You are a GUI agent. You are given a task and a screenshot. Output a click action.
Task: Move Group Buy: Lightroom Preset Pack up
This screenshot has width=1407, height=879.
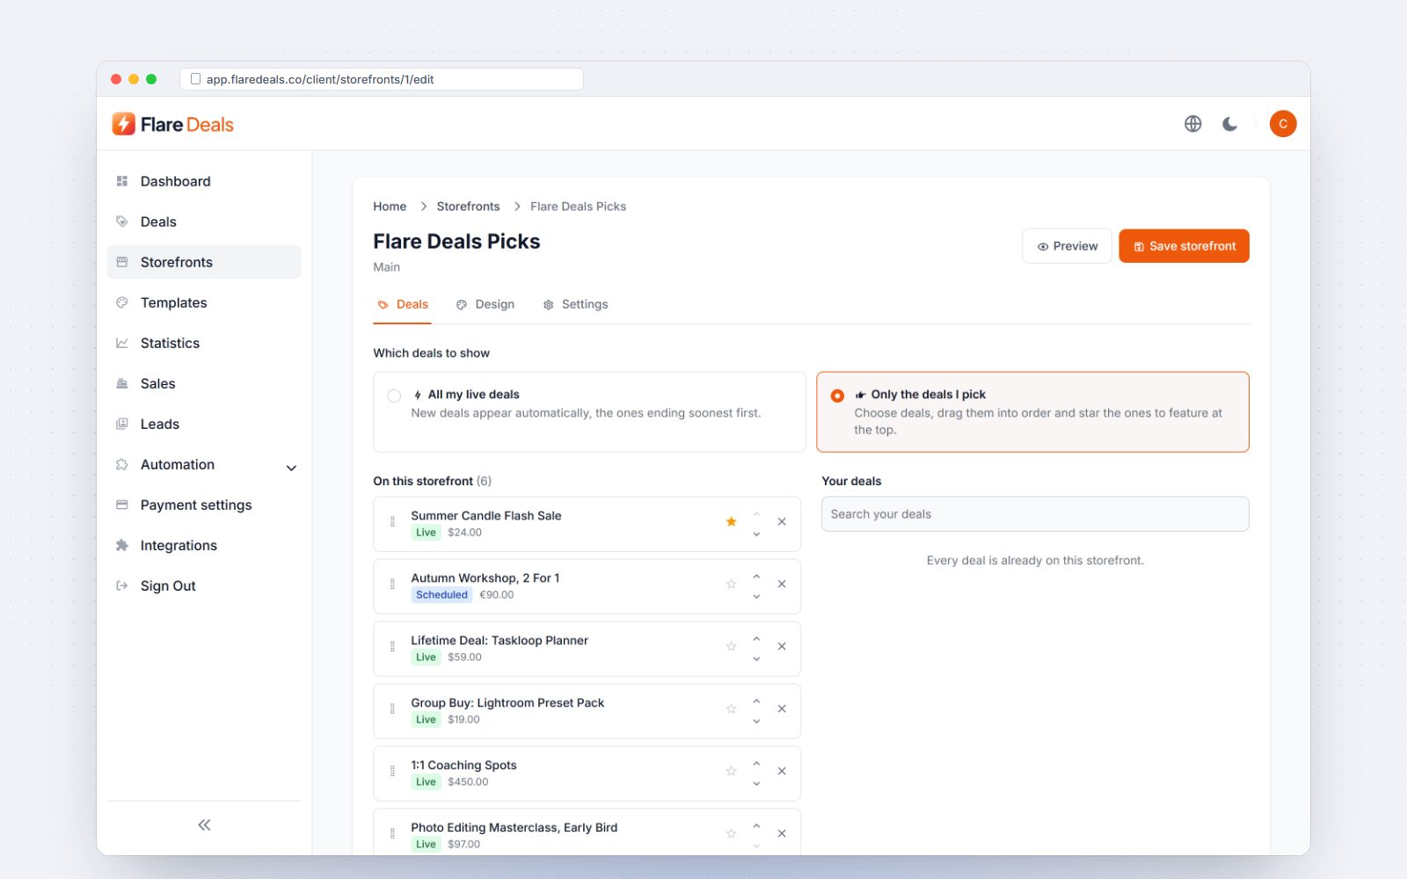tap(756, 701)
